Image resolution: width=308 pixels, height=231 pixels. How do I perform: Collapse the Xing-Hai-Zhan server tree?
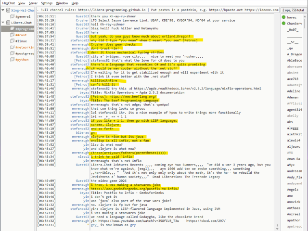pyautogui.click(x=2, y=10)
